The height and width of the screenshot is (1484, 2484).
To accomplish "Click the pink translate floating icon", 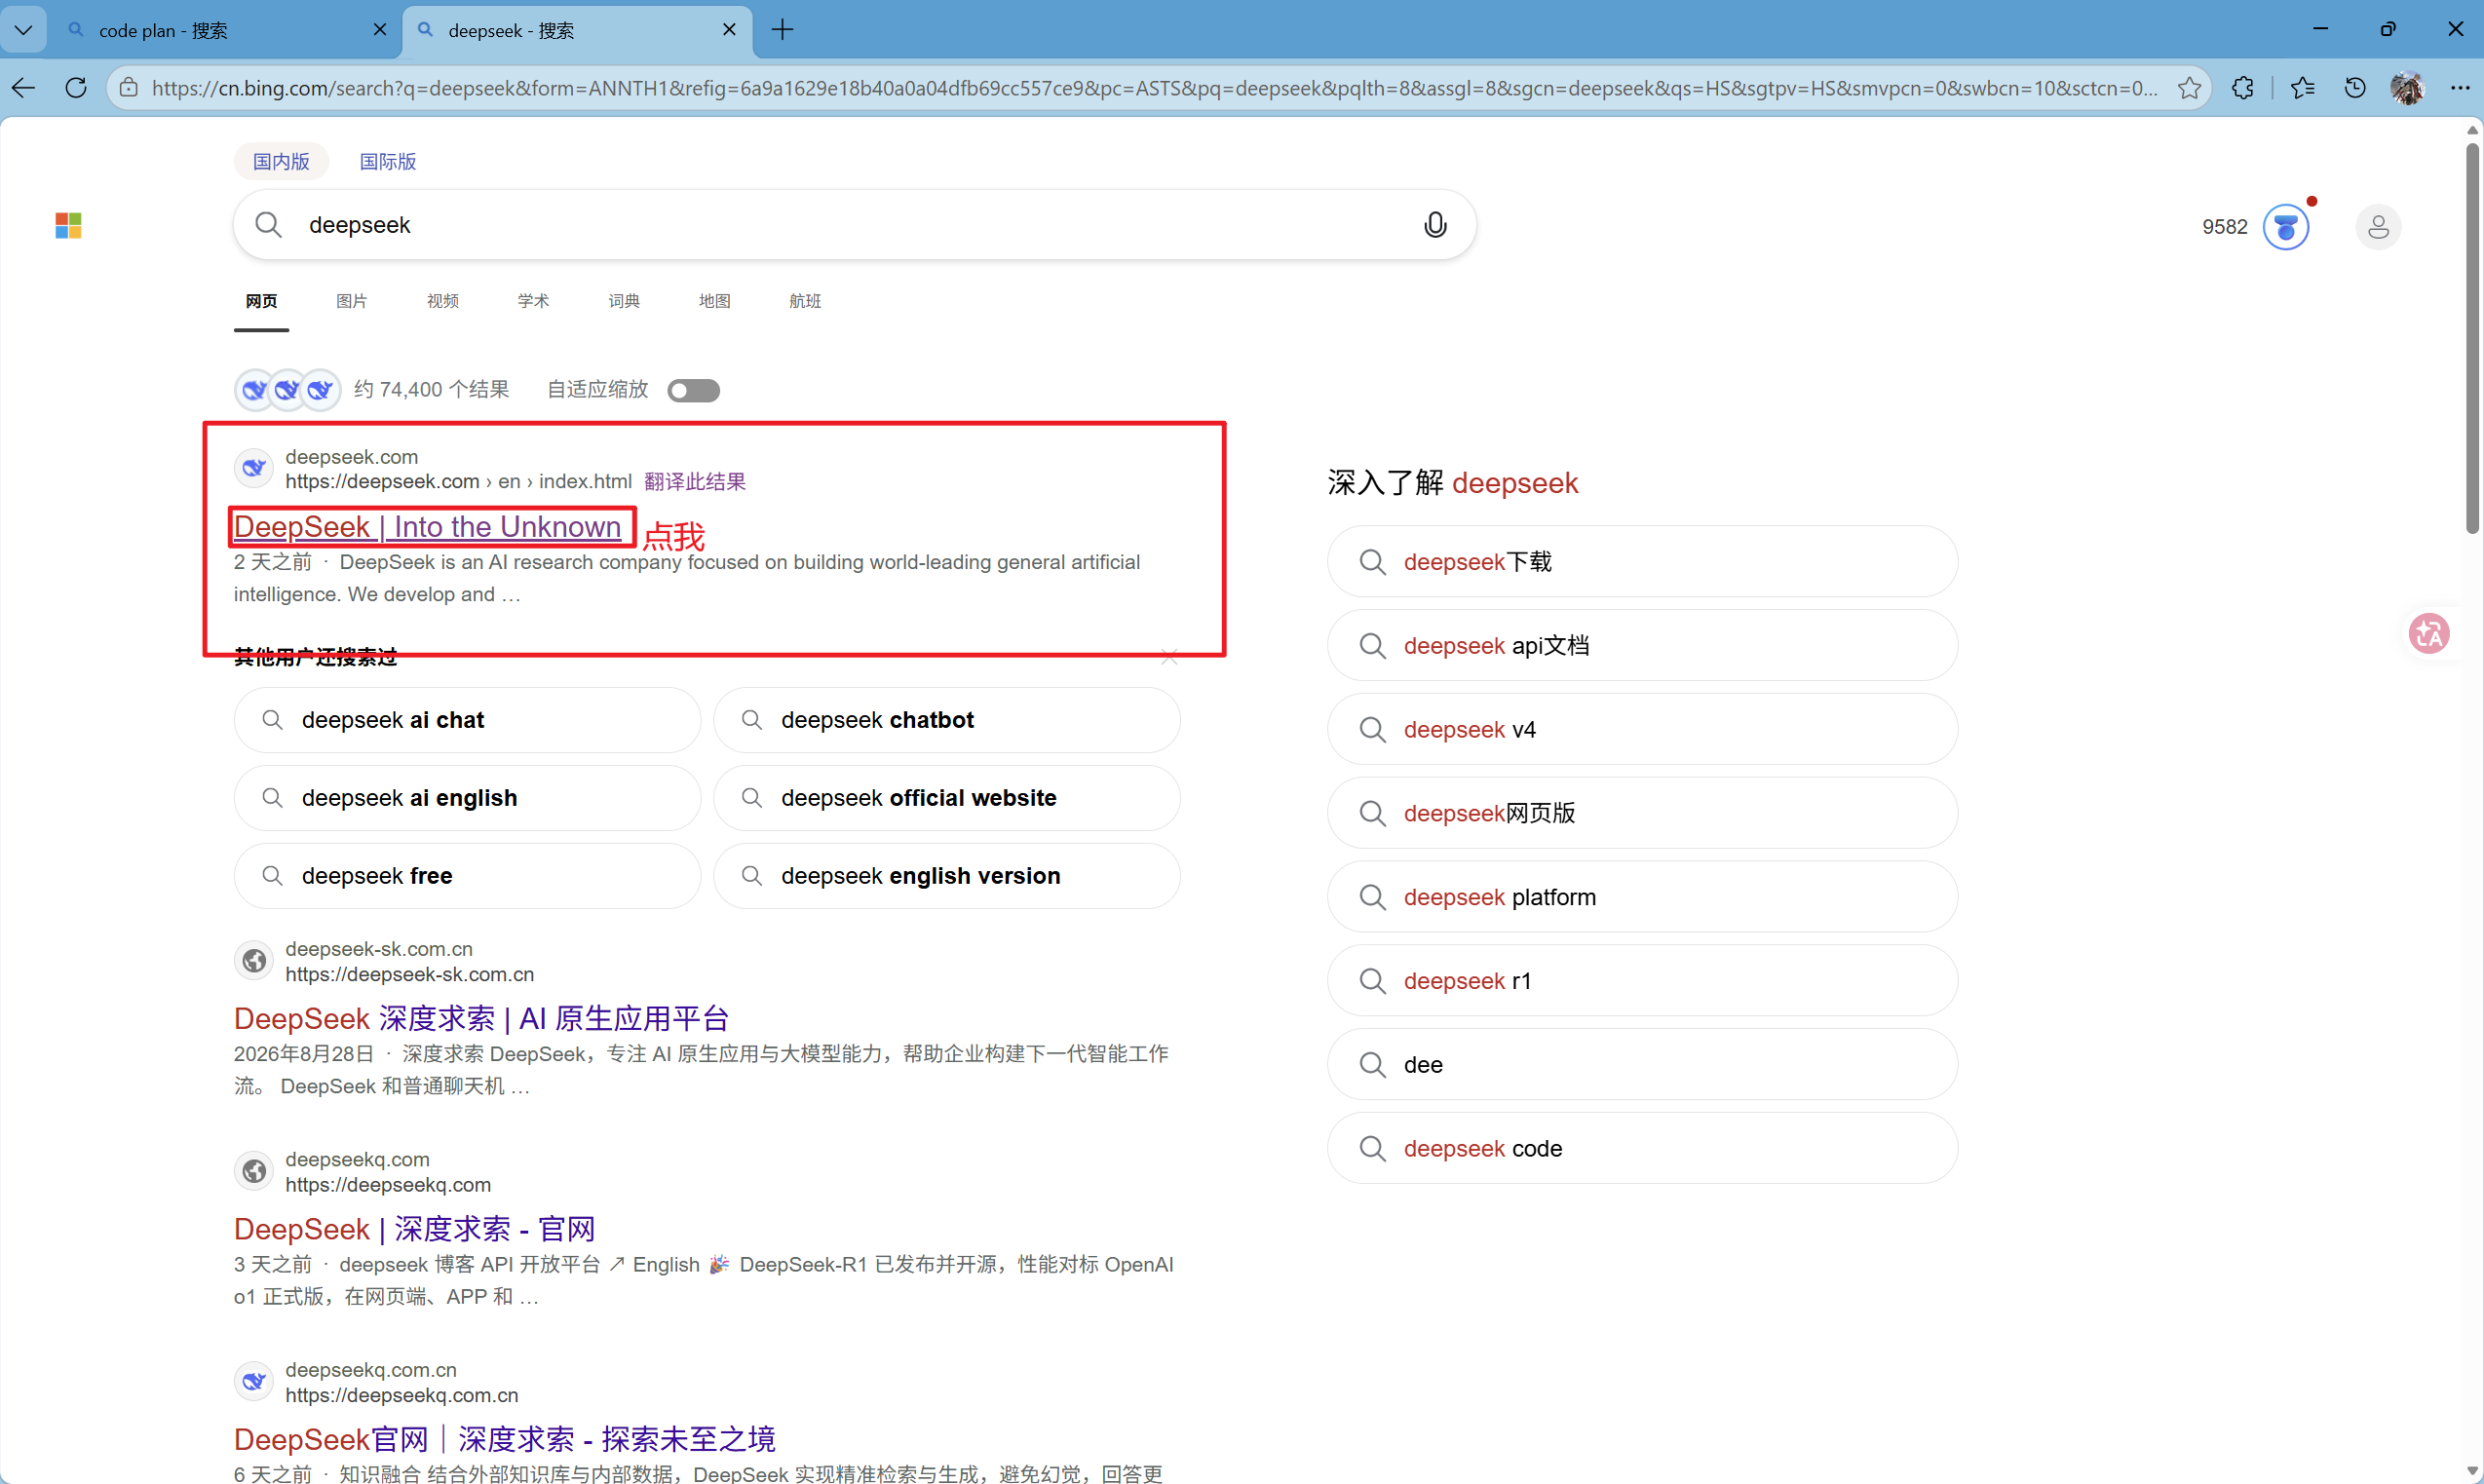I will click(2429, 633).
